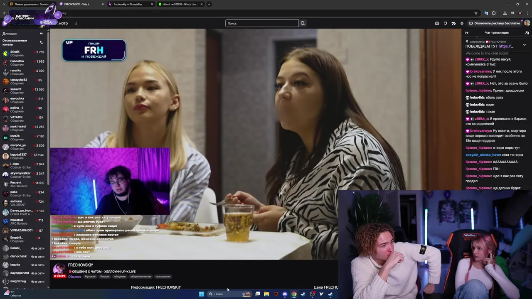Open the Task View taskbar icon
532x299 pixels.
pos(257,294)
